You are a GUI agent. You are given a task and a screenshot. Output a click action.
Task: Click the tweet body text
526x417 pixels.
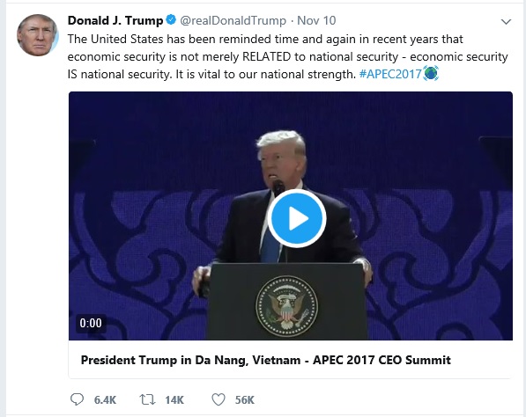click(x=287, y=56)
